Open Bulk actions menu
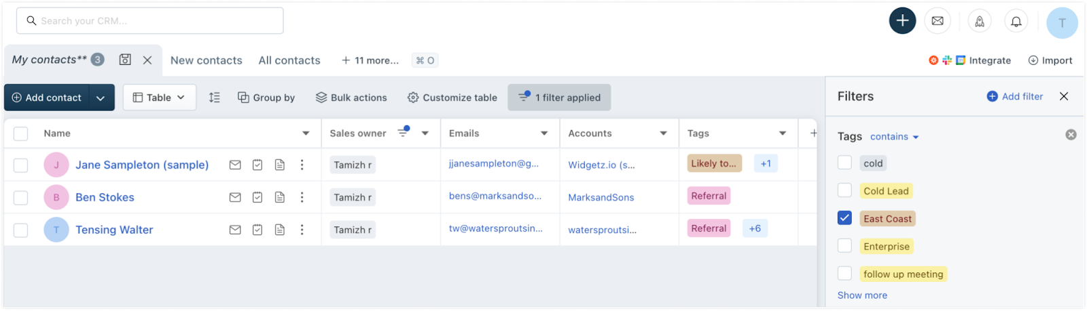The height and width of the screenshot is (311, 1087). pos(351,98)
